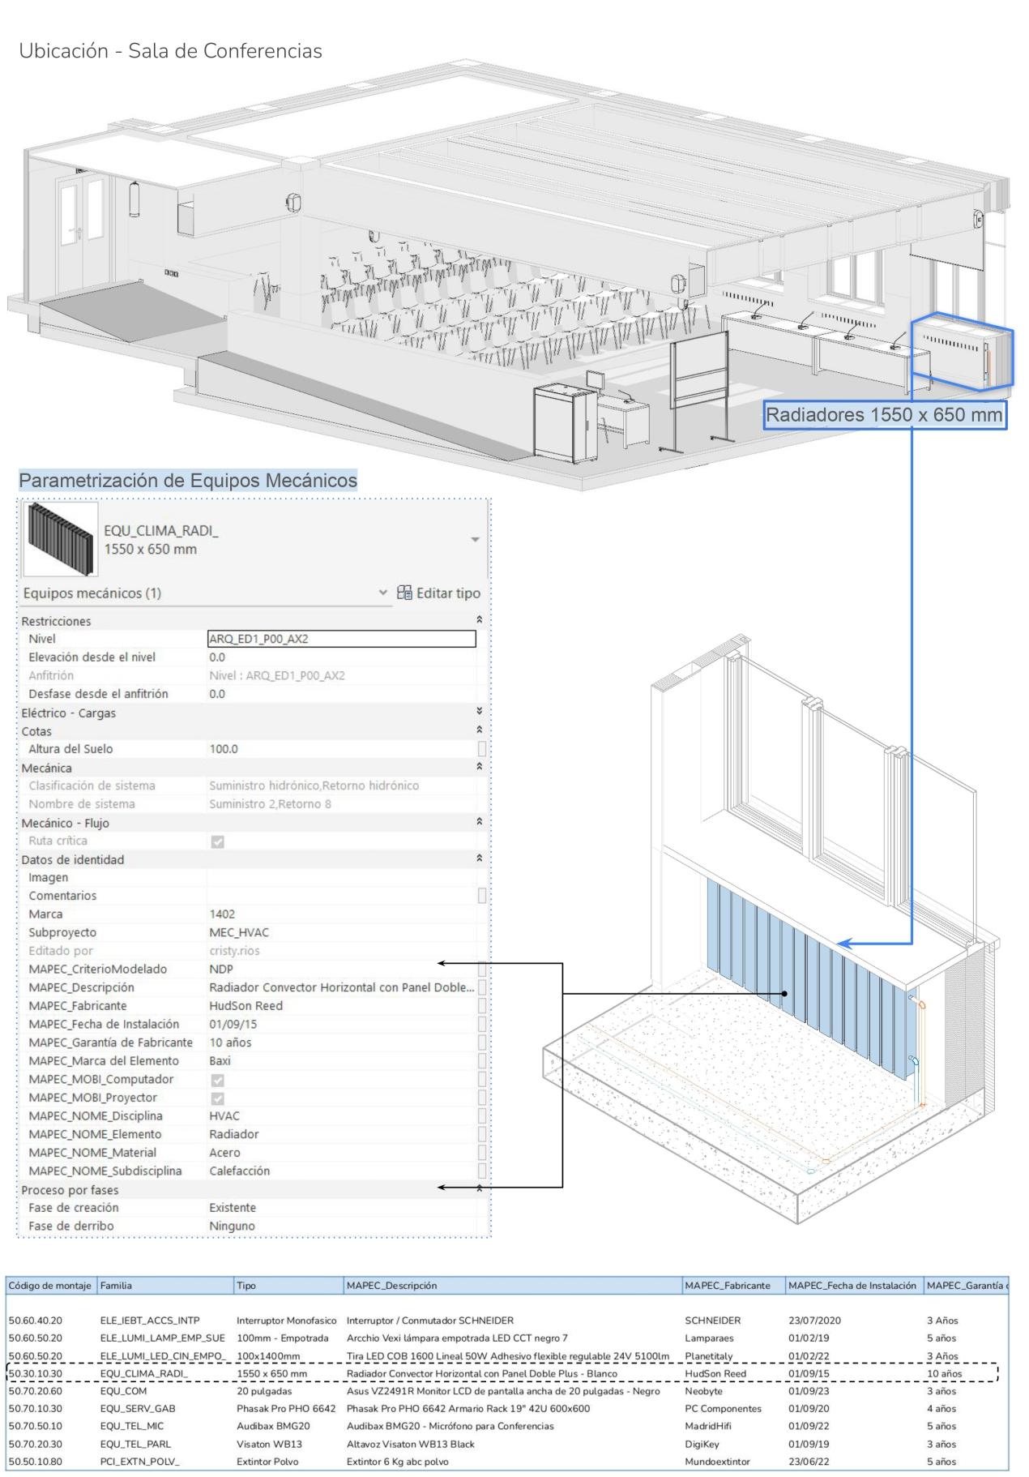Viewport: 1029px width, 1477px height.
Task: Click the MAPEC_Marca del Elemento value Baxi
Action: 220,1060
